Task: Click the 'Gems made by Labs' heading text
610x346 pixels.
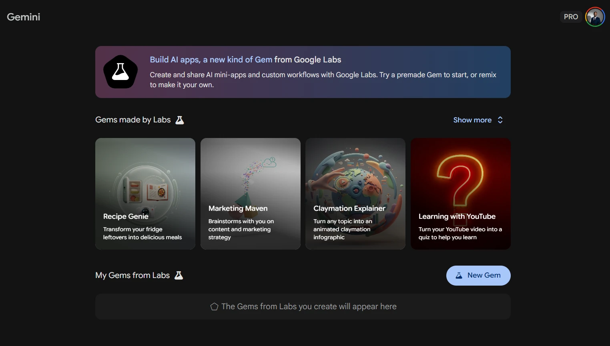Action: coord(133,120)
